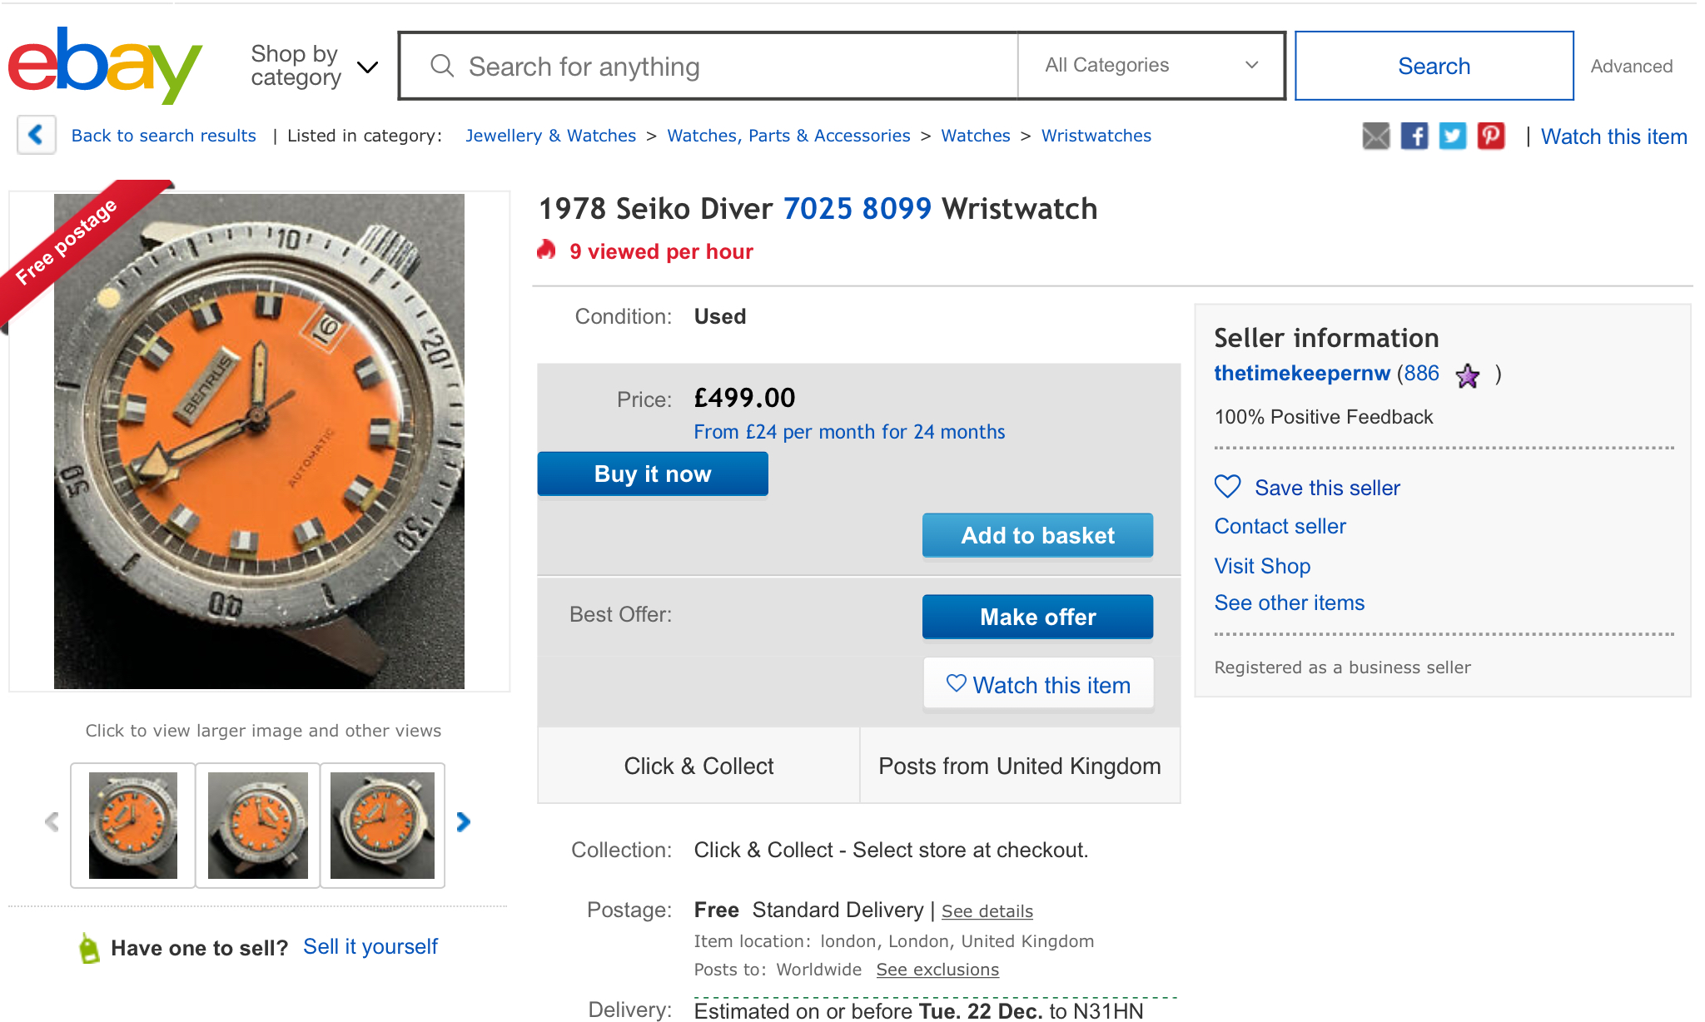The height and width of the screenshot is (1022, 1705).
Task: Share listing on Twitter
Action: 1452,136
